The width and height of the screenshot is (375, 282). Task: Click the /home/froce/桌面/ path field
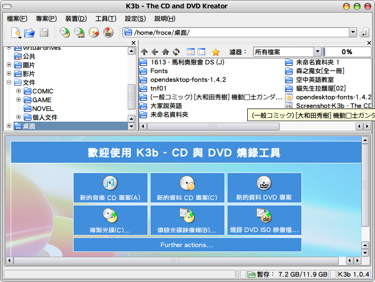point(236,32)
